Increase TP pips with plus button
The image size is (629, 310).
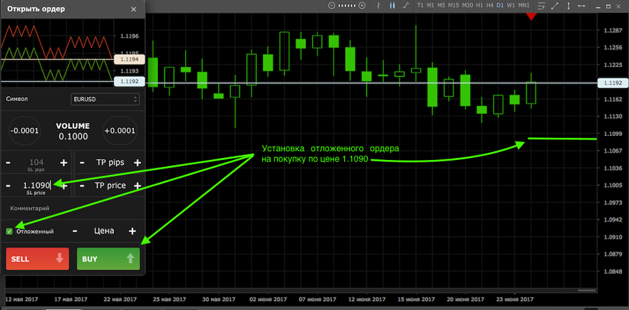[x=137, y=163]
